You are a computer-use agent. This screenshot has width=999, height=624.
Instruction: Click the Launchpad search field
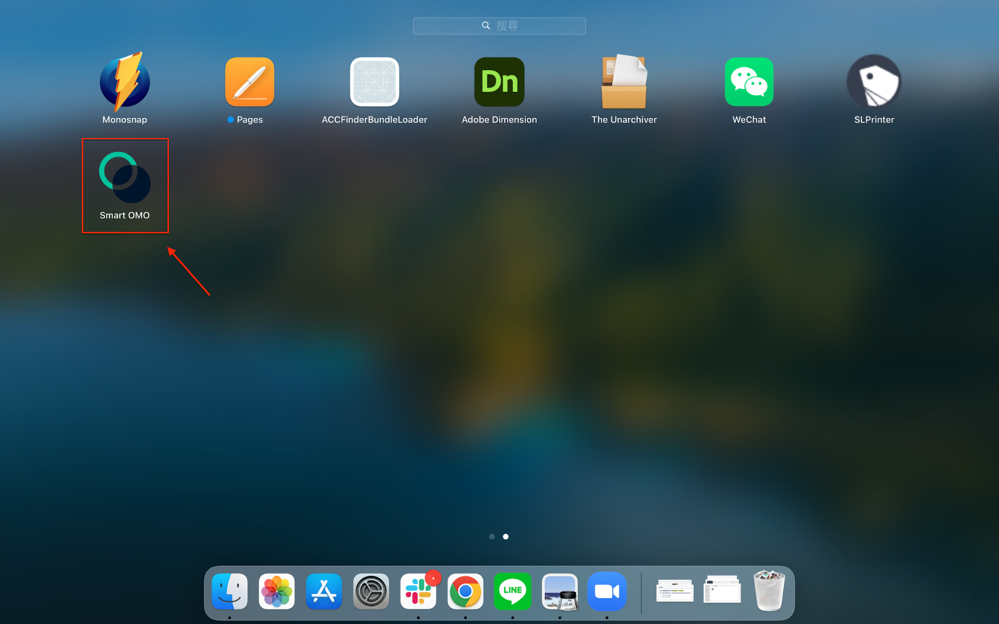(x=499, y=25)
